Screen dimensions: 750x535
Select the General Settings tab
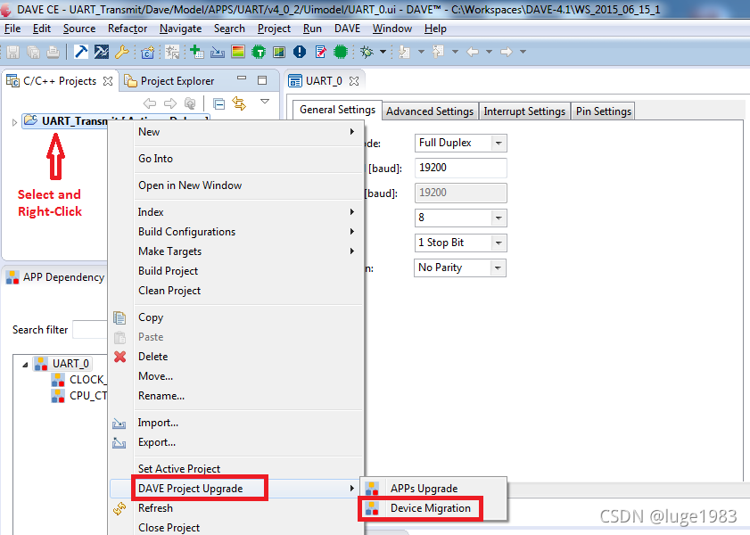tap(338, 110)
